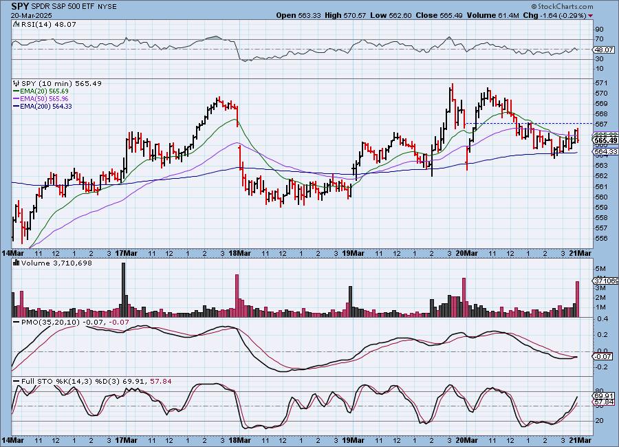Click the NYSE exchange label
The image size is (619, 447).
tap(107, 7)
